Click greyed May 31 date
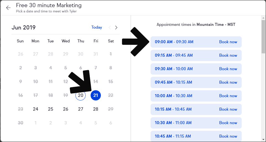The image size is (266, 142). [96, 54]
